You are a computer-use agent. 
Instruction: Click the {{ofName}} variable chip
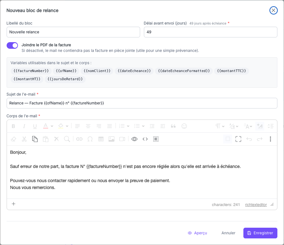[x=66, y=71]
